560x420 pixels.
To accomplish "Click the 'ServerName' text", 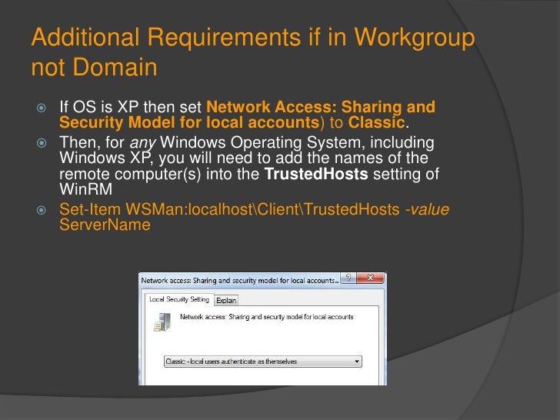I will (105, 225).
